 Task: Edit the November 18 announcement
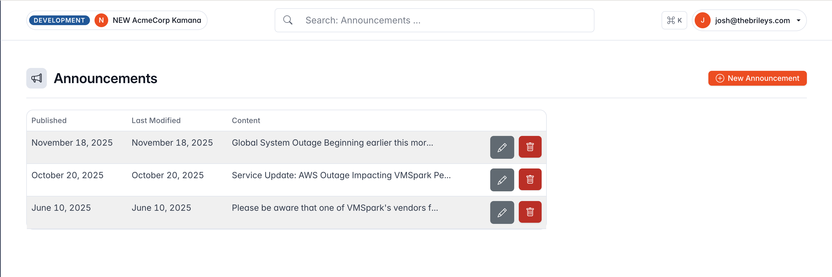tap(502, 147)
